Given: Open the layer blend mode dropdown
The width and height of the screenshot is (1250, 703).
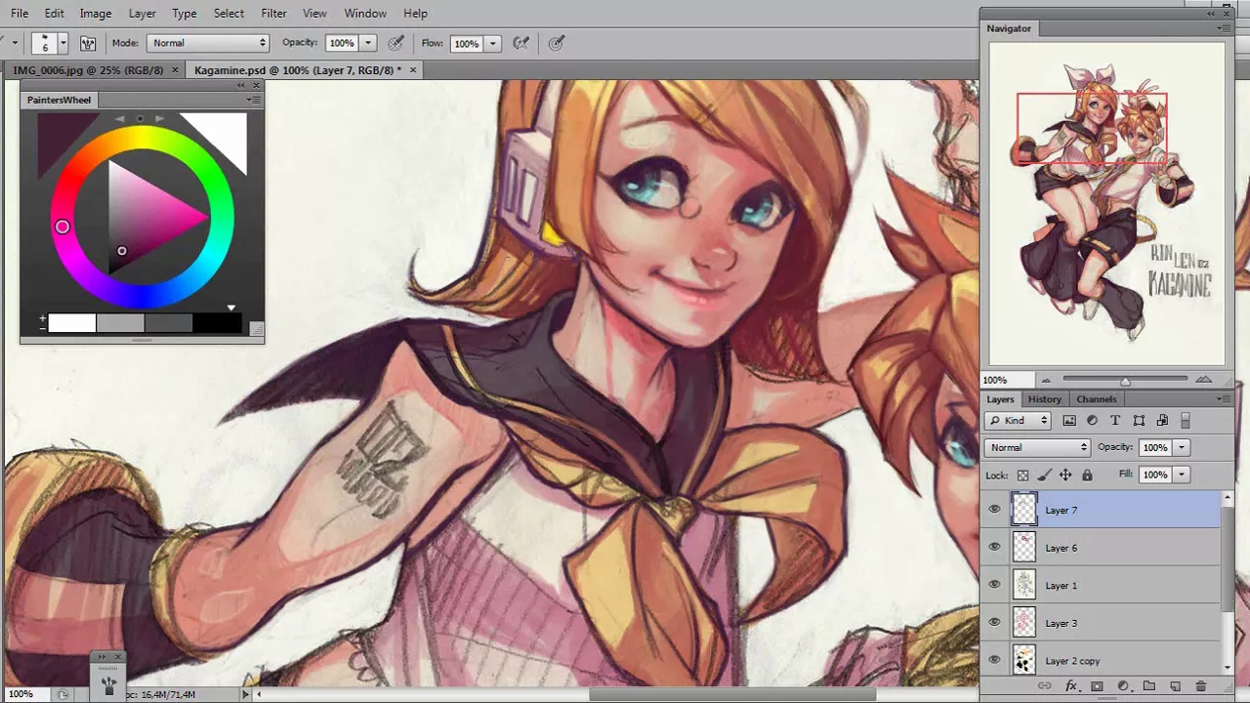Looking at the screenshot, I should tap(1037, 447).
